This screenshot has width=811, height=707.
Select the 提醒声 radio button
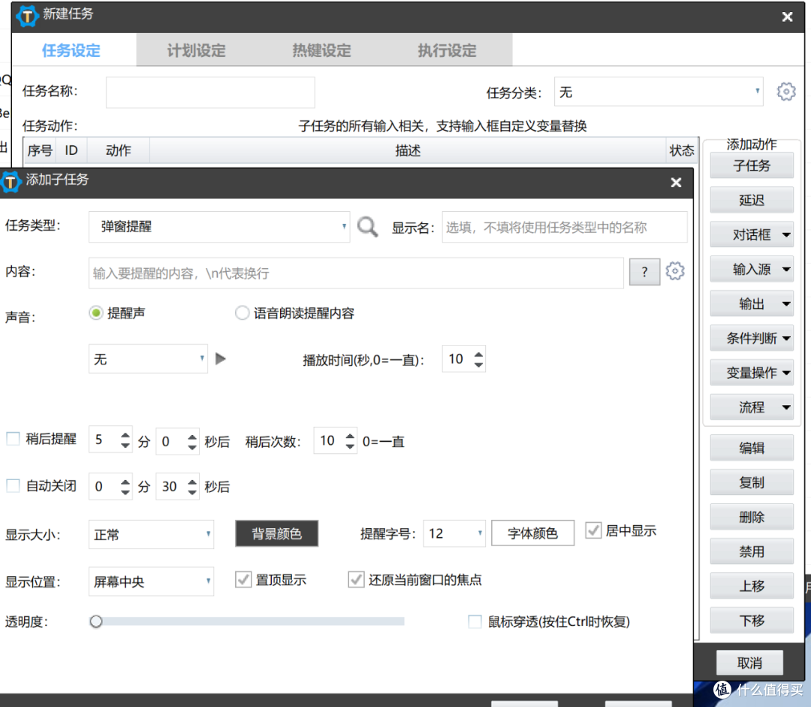96,313
